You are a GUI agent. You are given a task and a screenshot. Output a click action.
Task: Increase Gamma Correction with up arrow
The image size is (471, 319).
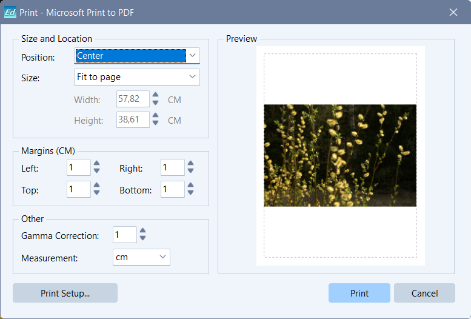click(x=143, y=230)
